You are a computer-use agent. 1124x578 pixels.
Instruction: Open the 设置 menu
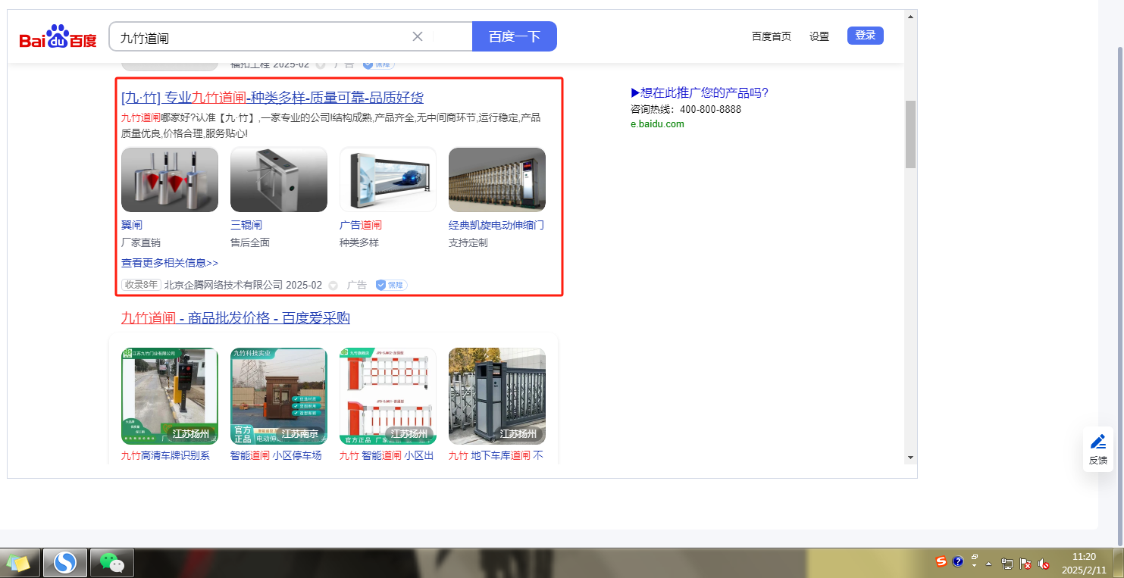[819, 36]
